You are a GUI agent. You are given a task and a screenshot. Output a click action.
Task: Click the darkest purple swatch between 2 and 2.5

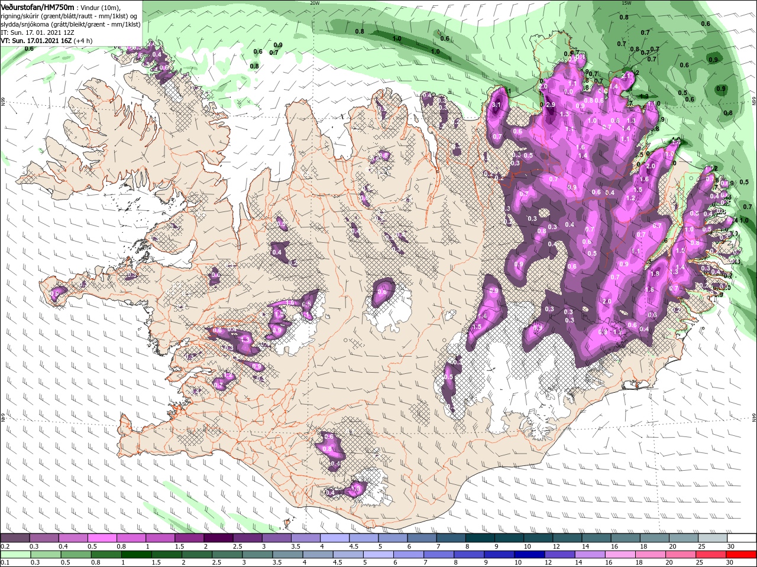[218, 537]
